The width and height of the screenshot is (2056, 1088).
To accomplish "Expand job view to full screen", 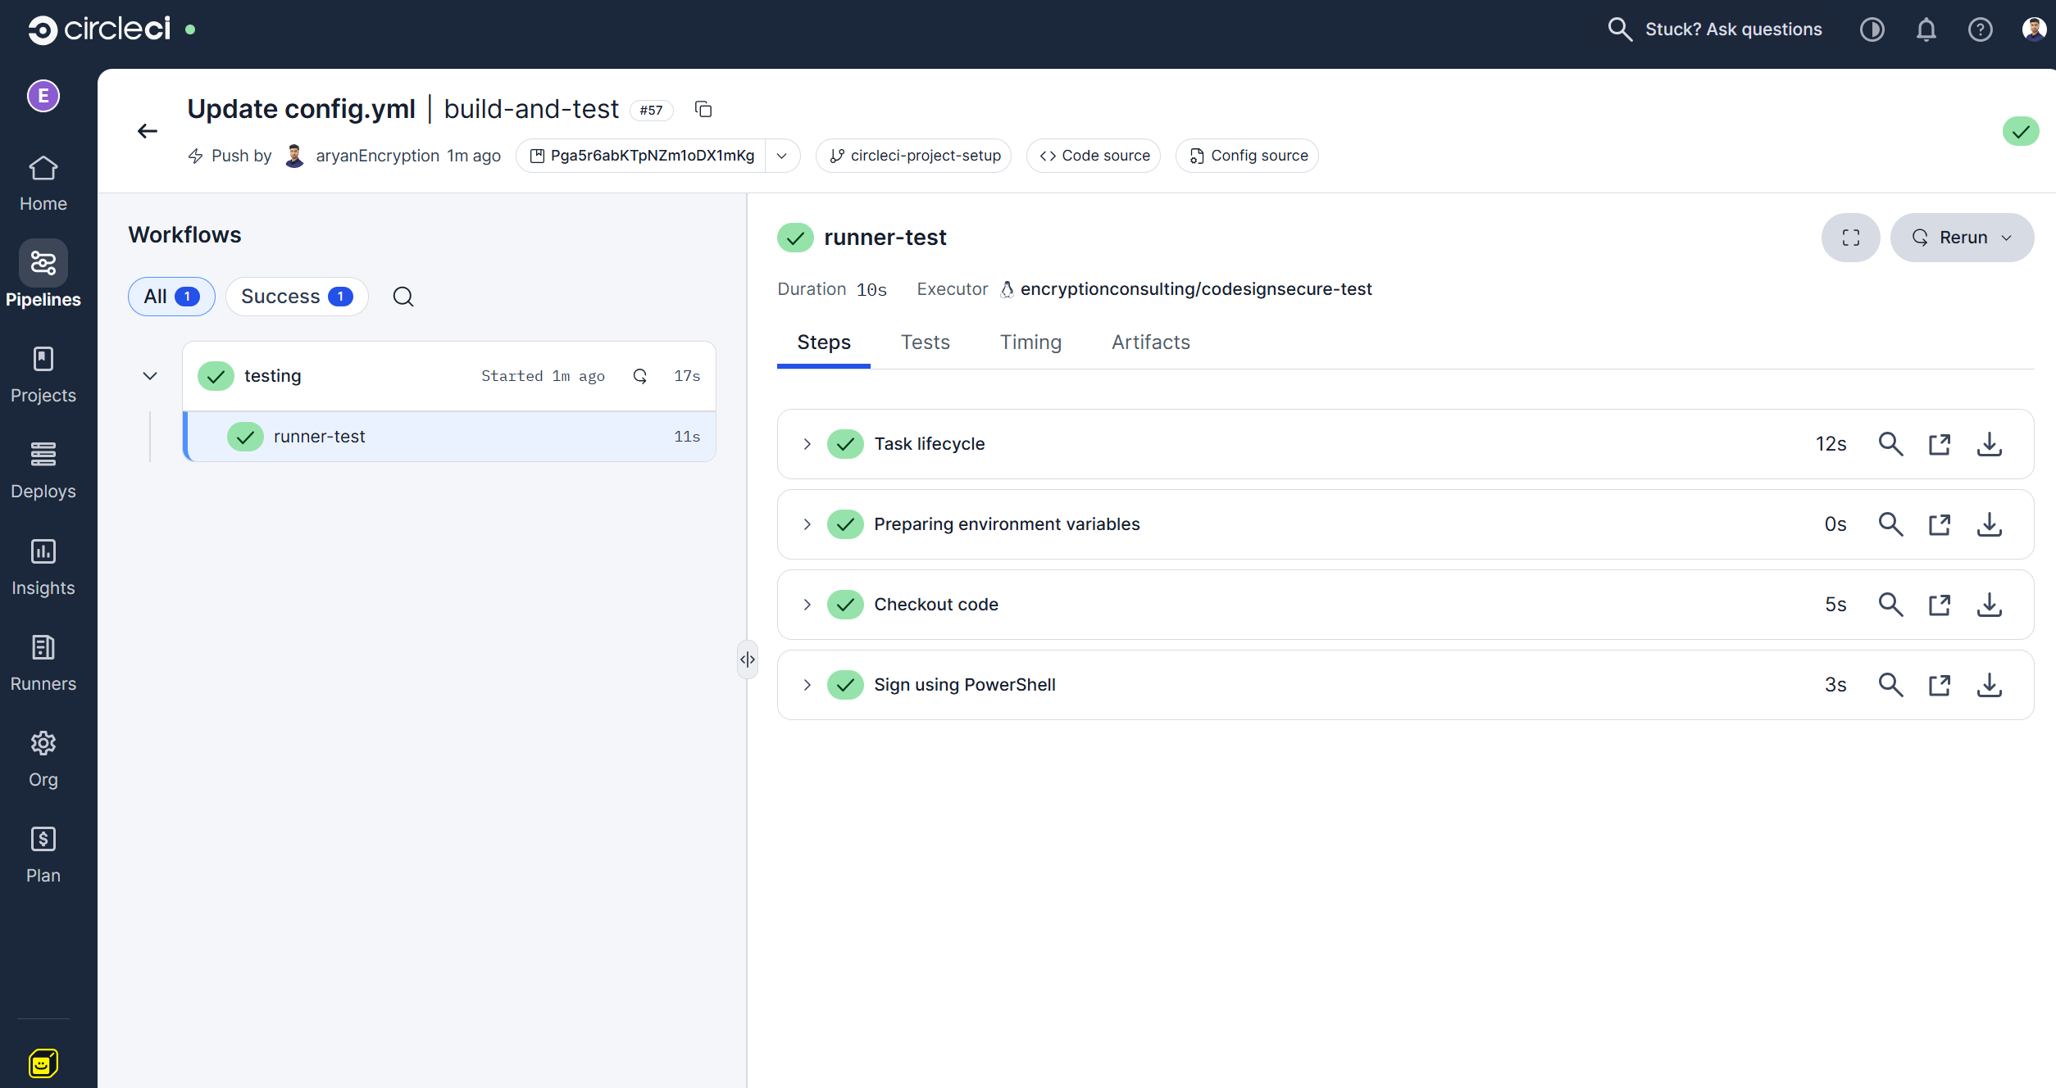I will click(1851, 238).
